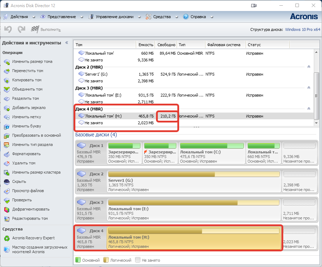Viewport: 322px width, 267px height.
Task: Click the volume list scroll-down arrow
Action: (x=316, y=123)
